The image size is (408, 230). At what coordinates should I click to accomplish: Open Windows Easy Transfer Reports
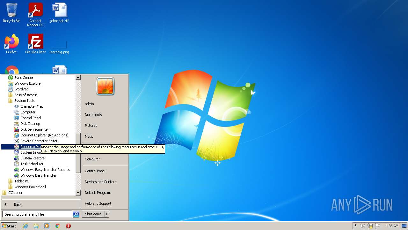pyautogui.click(x=45, y=170)
